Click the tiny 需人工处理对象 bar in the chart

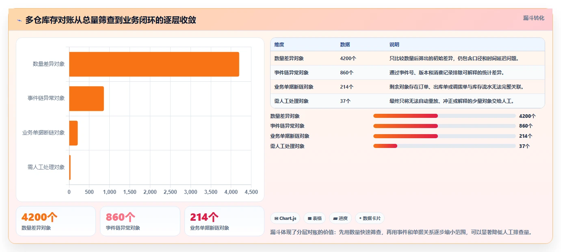click(70, 167)
